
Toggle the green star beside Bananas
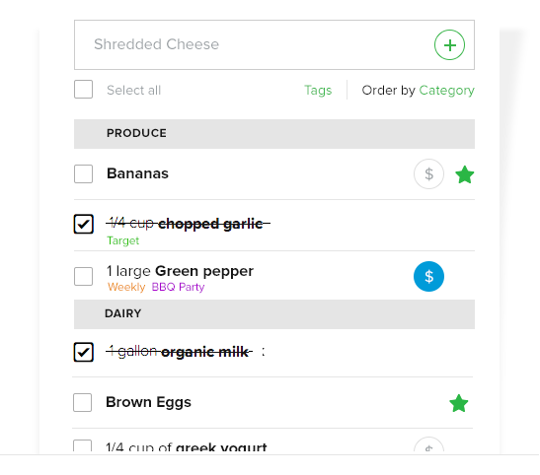(465, 174)
